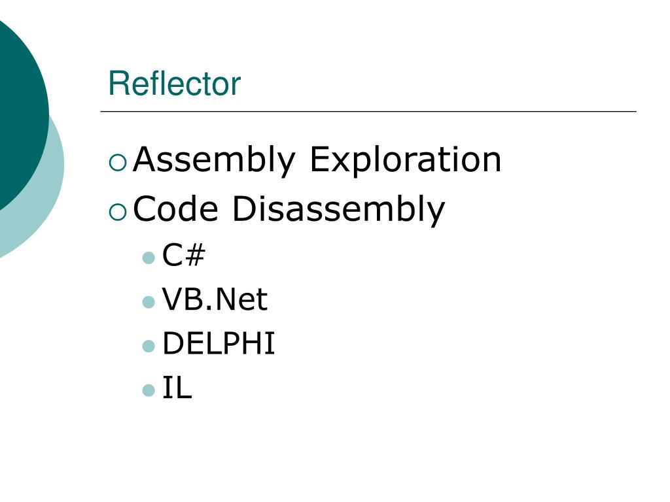This screenshot has width=670, height=502.
Task: Click the word Exploration
Action: coord(406,160)
